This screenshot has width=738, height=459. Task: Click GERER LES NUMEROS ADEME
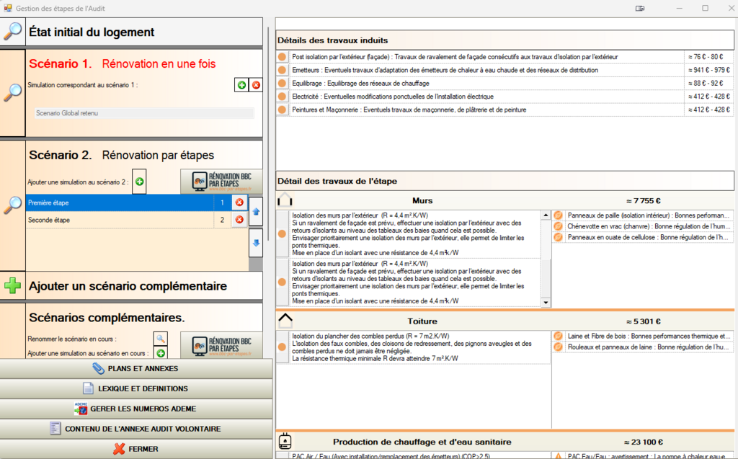pos(136,409)
